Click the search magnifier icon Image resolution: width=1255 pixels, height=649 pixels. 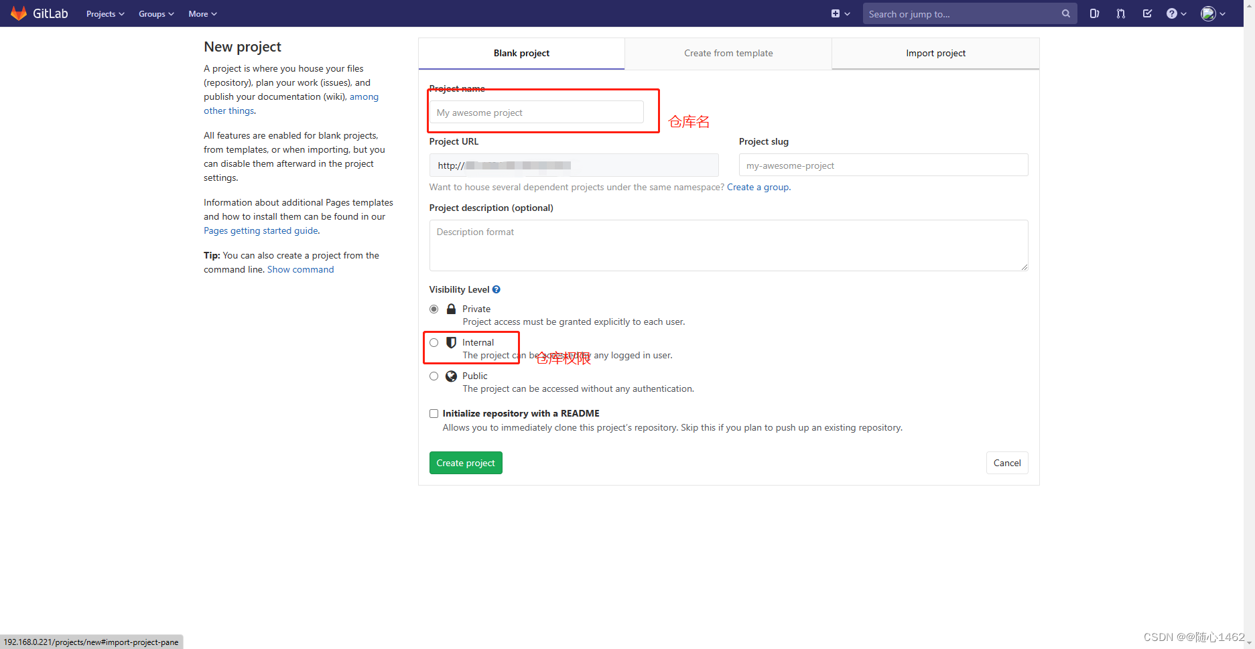[1065, 13]
